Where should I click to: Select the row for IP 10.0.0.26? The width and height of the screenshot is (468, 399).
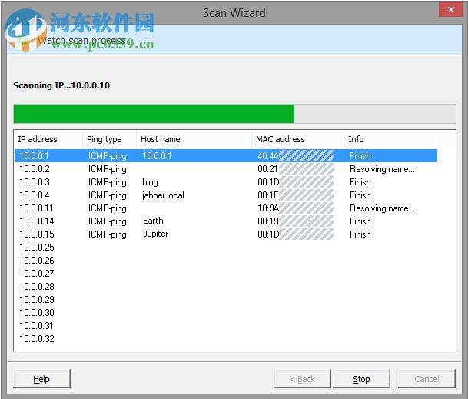click(226, 261)
